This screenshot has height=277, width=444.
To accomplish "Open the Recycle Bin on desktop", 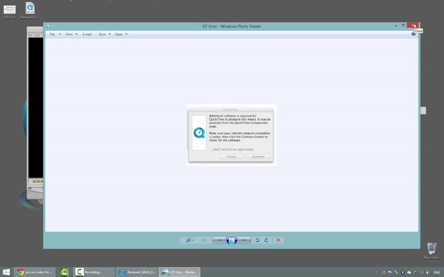I will (432, 250).
